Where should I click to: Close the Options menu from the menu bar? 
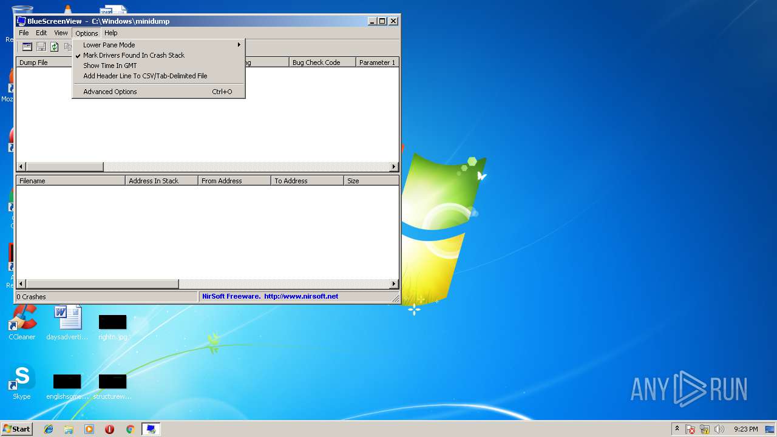pos(86,33)
